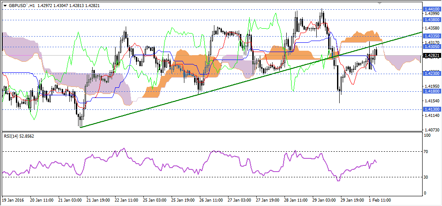Click the 27 Jan 03:00 time label
The width and height of the screenshot is (442, 206).
(x=239, y=200)
